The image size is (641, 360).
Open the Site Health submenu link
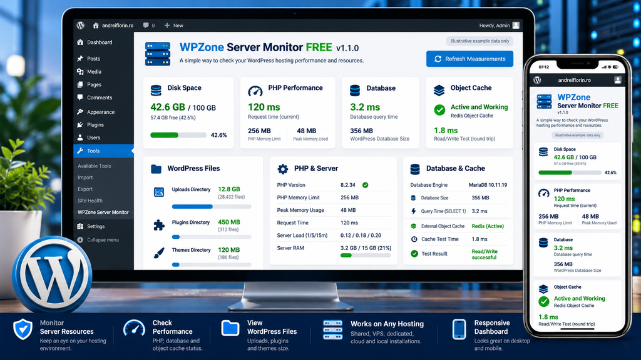(x=90, y=201)
